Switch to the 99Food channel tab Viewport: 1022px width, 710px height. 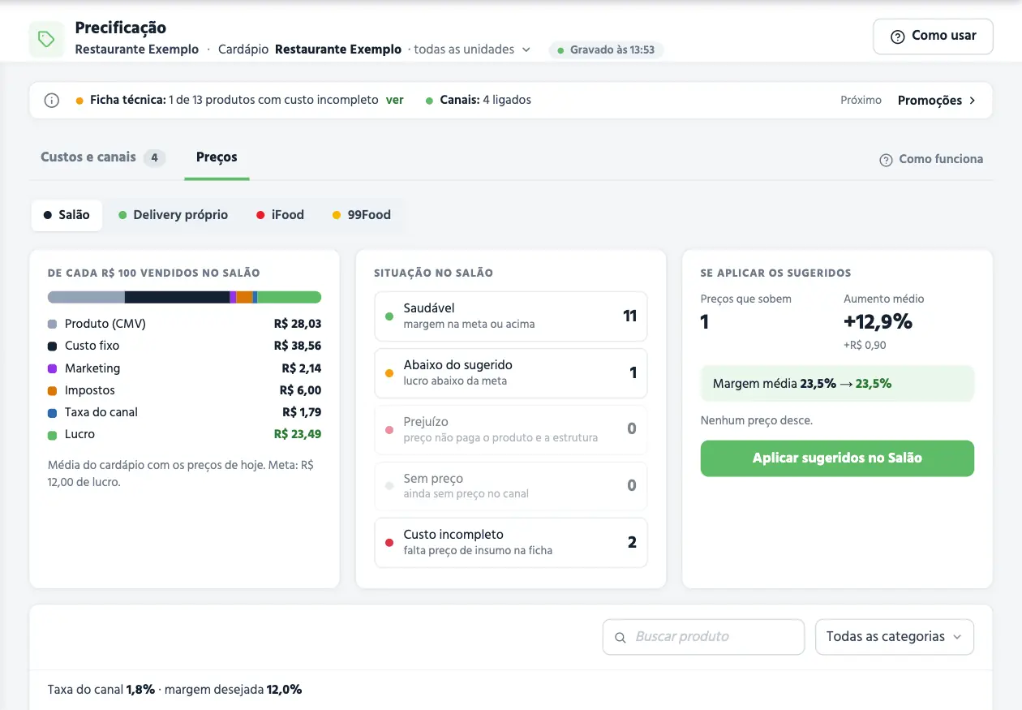(x=362, y=215)
